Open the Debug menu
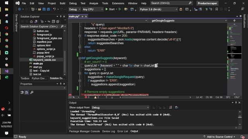 click(73, 3)
